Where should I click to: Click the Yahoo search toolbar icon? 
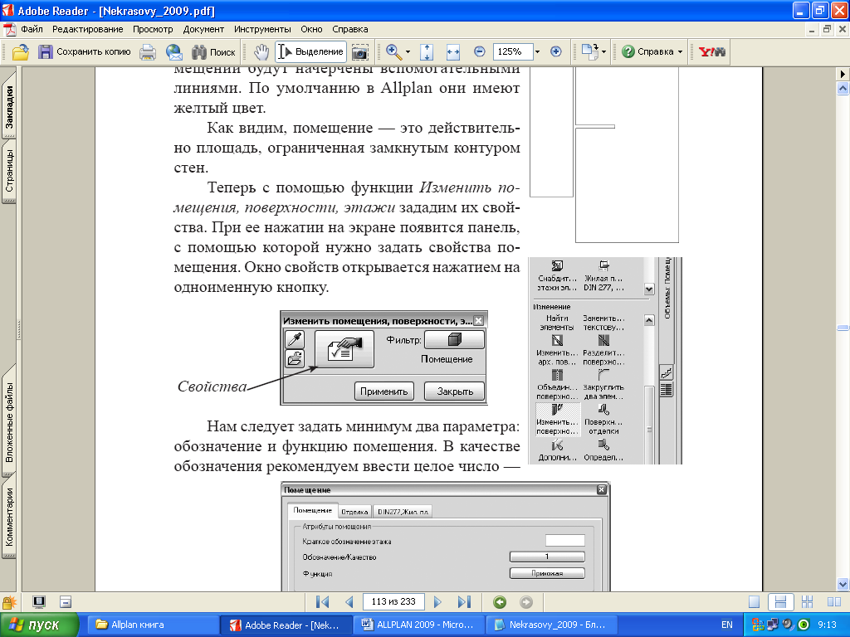coord(711,52)
